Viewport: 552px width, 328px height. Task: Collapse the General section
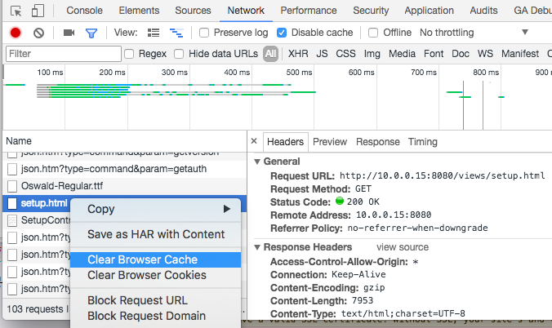tap(258, 162)
